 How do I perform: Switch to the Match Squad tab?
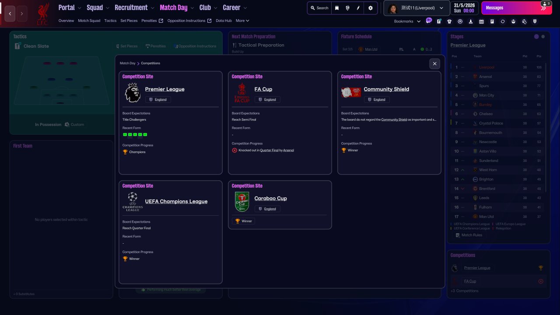pos(89,21)
